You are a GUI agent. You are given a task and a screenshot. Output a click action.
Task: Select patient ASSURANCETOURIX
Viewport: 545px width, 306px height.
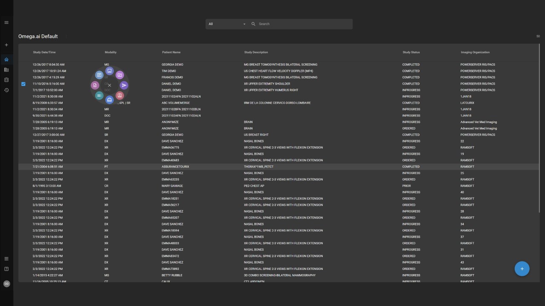(175, 167)
